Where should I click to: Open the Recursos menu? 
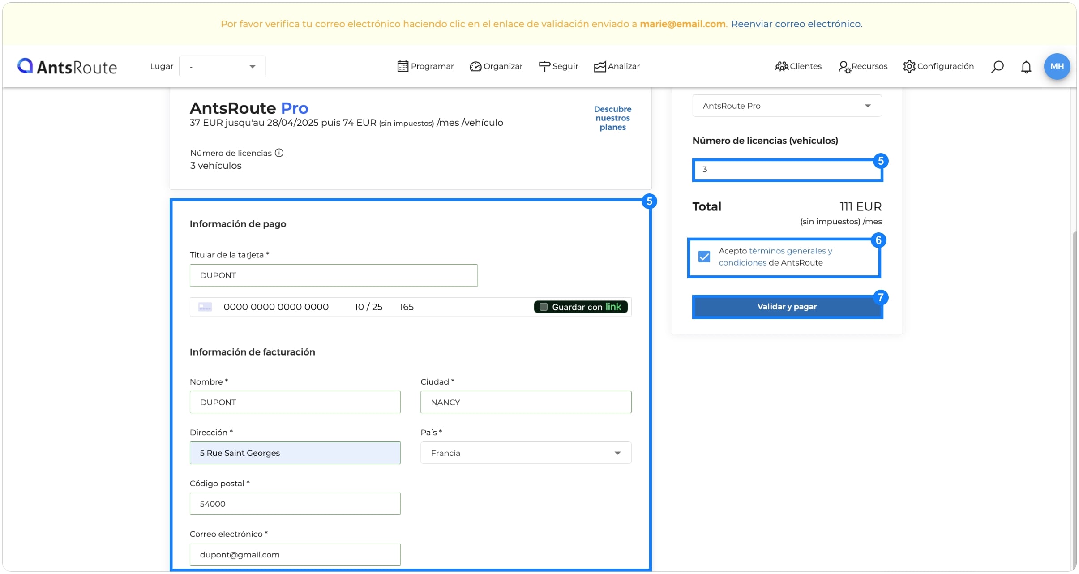click(863, 66)
